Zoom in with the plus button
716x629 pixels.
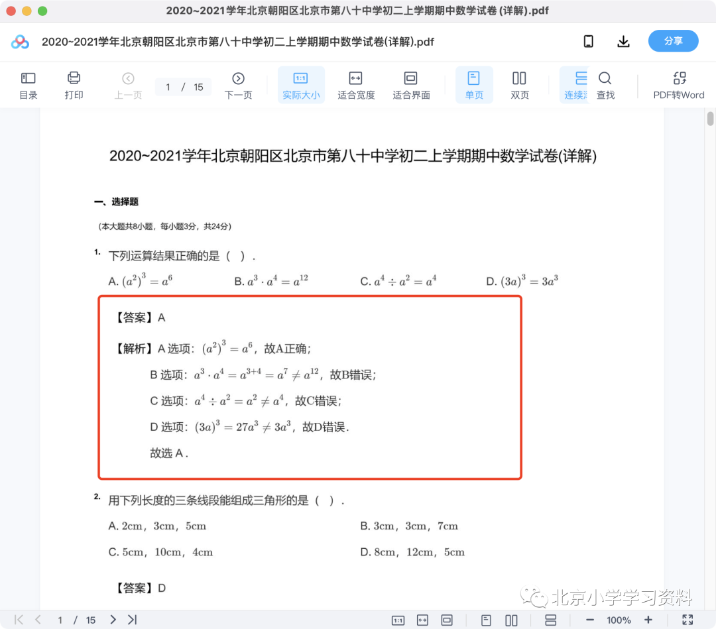click(648, 620)
